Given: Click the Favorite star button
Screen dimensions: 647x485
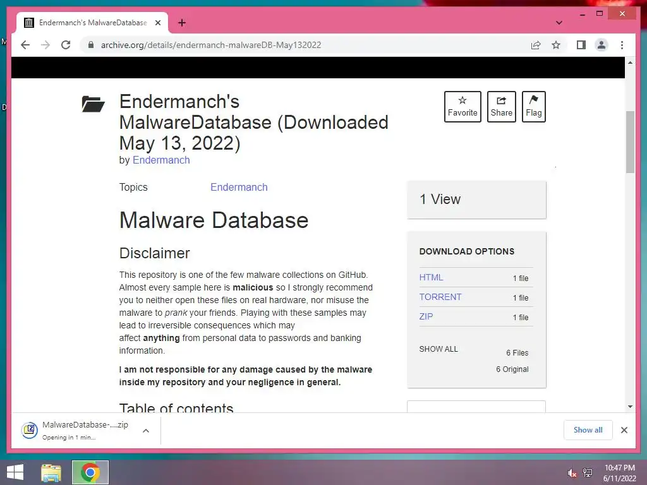Looking at the screenshot, I should pyautogui.click(x=463, y=106).
